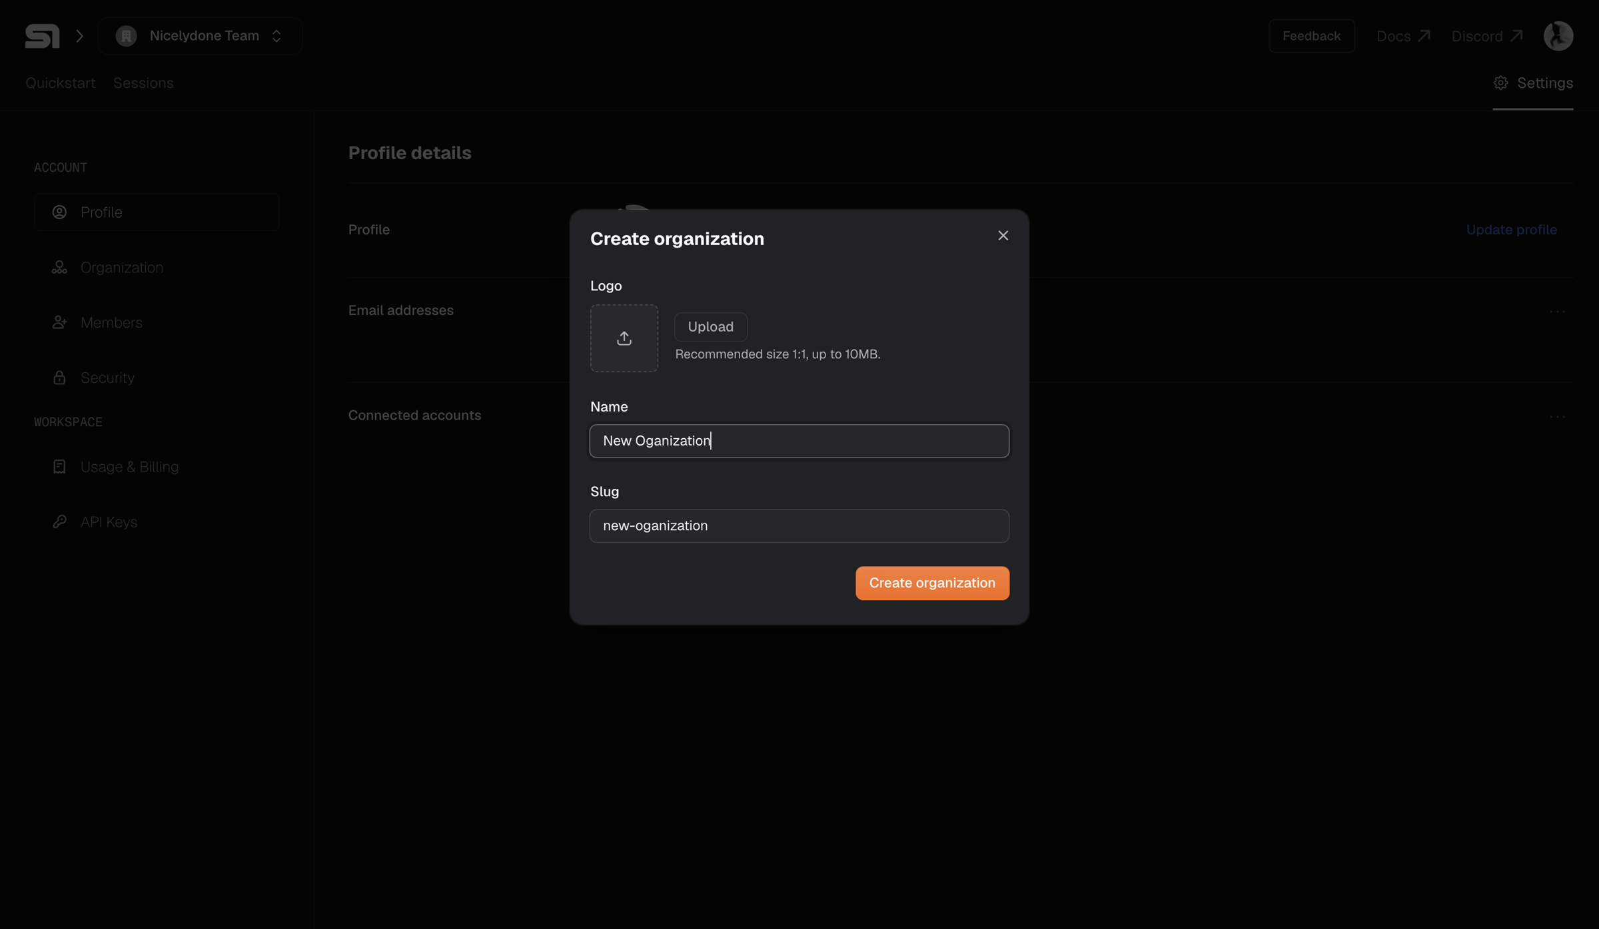Viewport: 1599px width, 929px height.
Task: Open the Email addresses three-dot menu
Action: 1557,312
